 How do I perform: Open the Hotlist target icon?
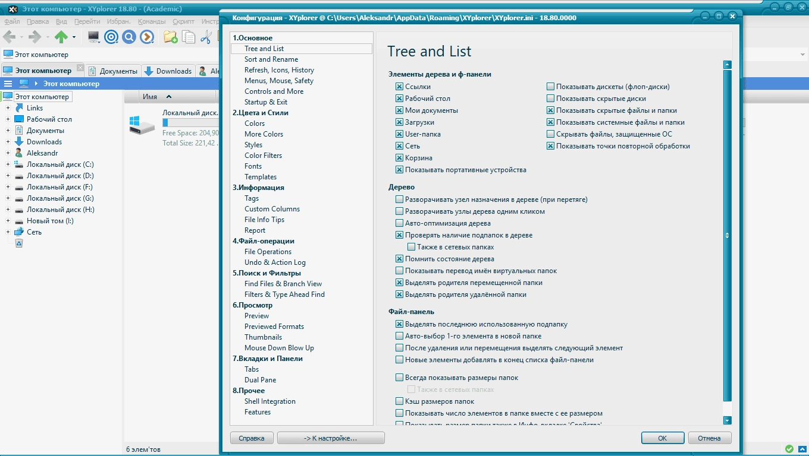[x=111, y=37]
